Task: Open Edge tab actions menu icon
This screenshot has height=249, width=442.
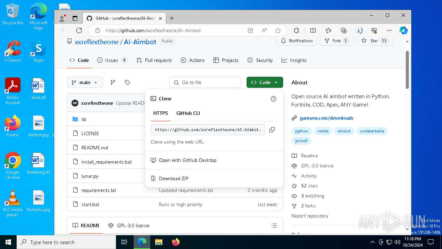Action: click(x=75, y=18)
